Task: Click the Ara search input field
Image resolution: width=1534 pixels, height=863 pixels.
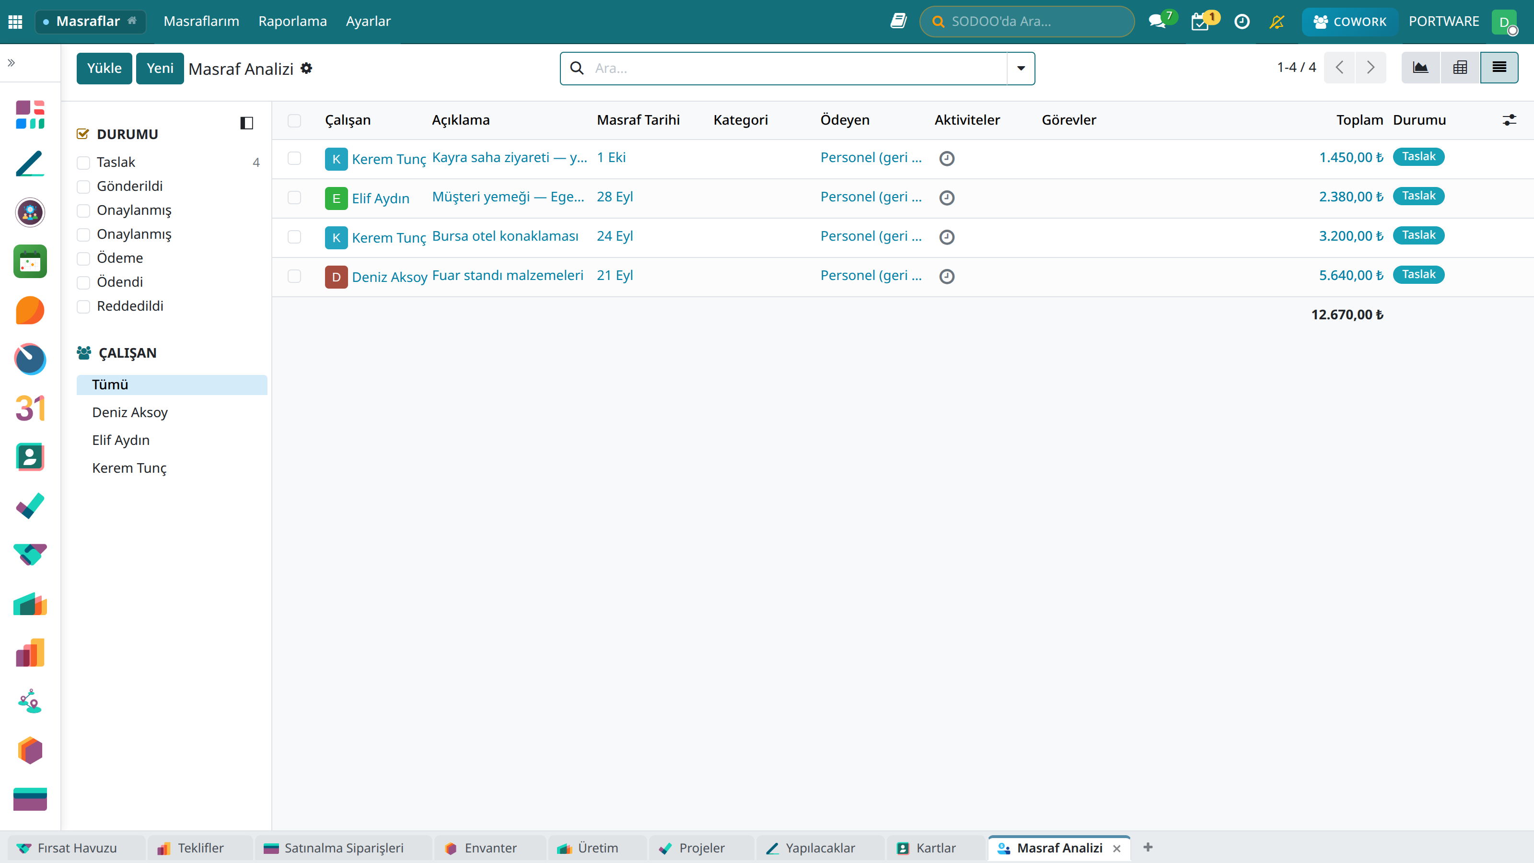Action: pyautogui.click(x=797, y=69)
